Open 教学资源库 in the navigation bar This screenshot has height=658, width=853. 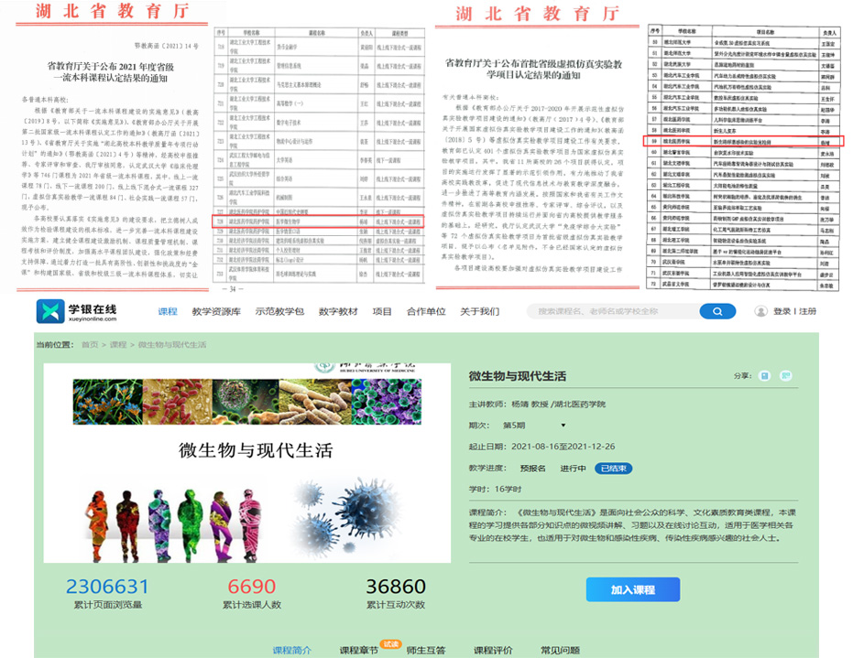click(215, 312)
